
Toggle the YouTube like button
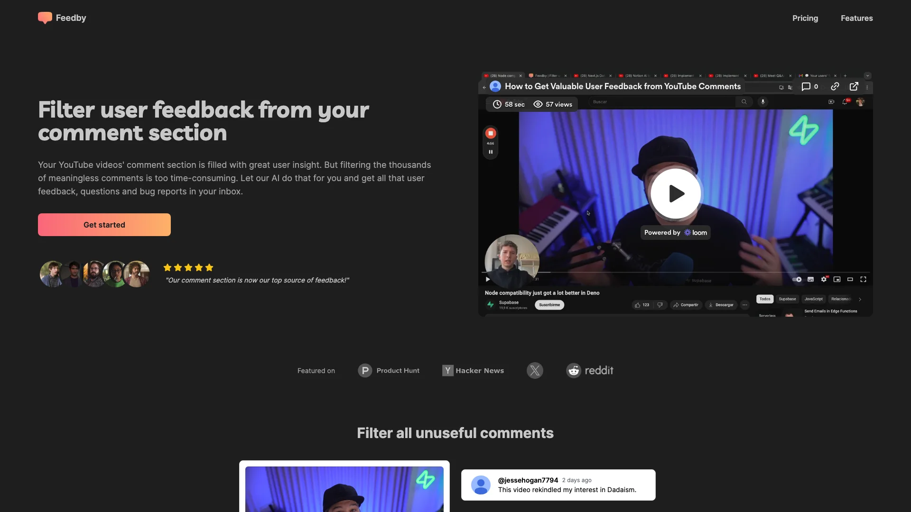pyautogui.click(x=638, y=304)
